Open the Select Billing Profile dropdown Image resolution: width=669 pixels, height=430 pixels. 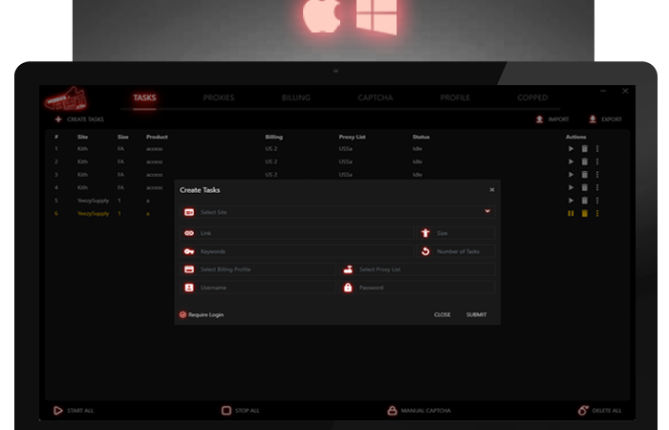tap(258, 269)
